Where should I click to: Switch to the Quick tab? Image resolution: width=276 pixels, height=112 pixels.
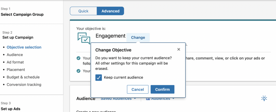[83, 11]
